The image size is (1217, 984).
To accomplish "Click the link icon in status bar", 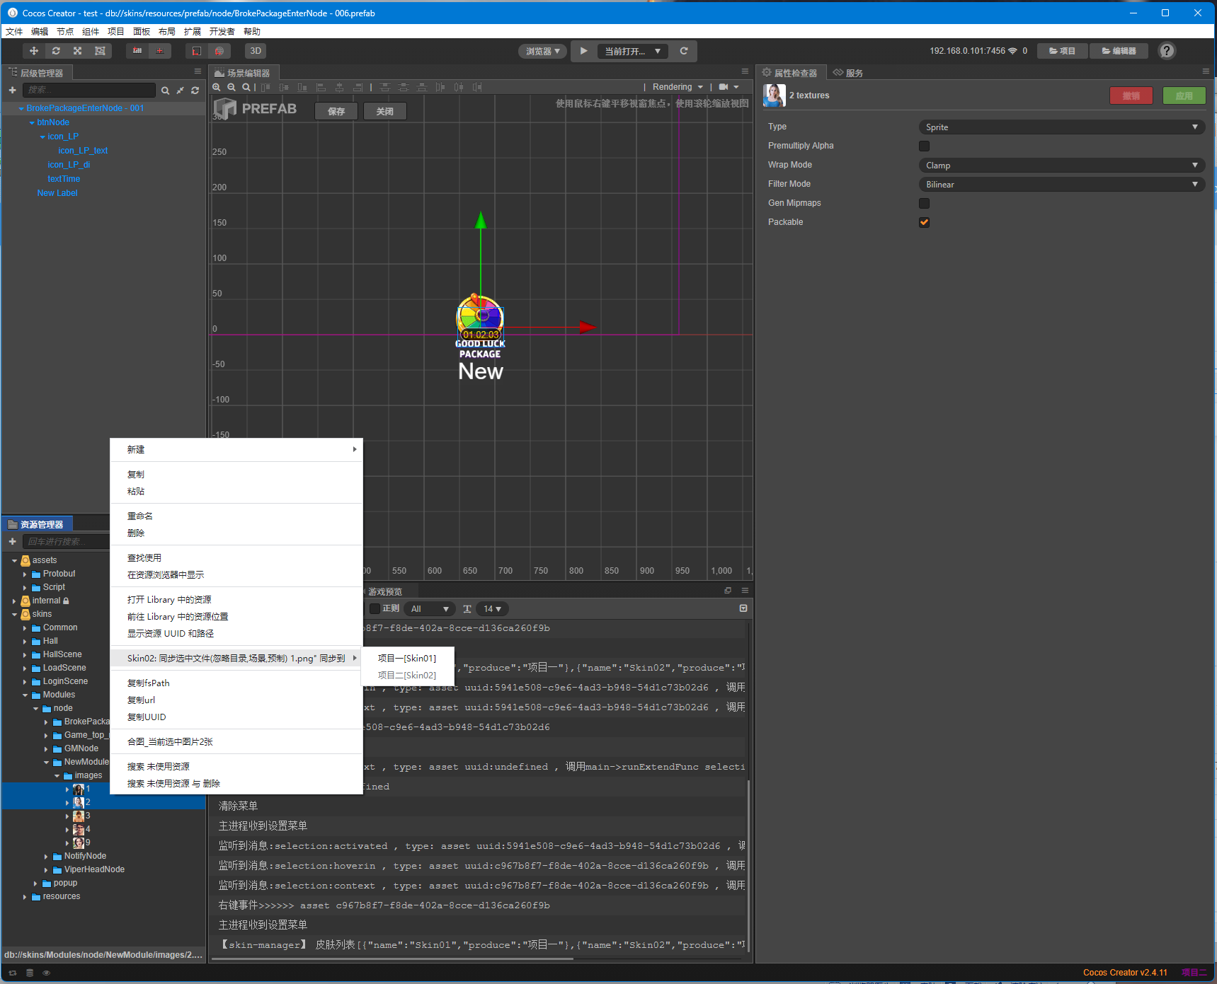I will [13, 973].
